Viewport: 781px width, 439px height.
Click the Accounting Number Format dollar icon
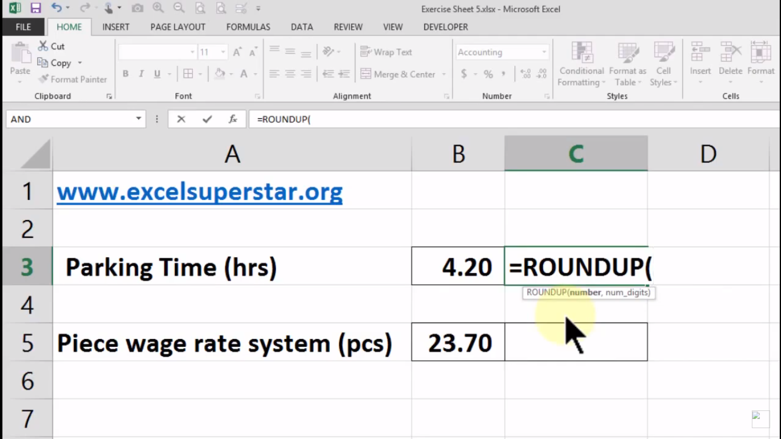point(464,74)
